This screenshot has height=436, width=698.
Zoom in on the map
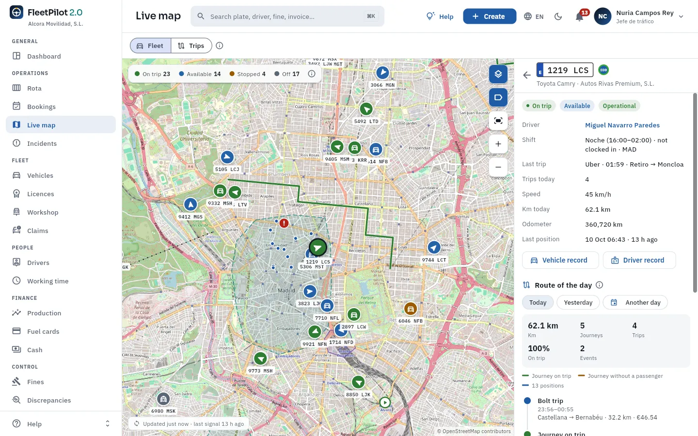498,144
